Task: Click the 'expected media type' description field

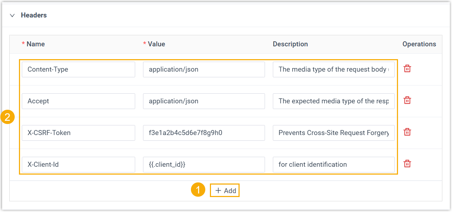Action: point(333,101)
